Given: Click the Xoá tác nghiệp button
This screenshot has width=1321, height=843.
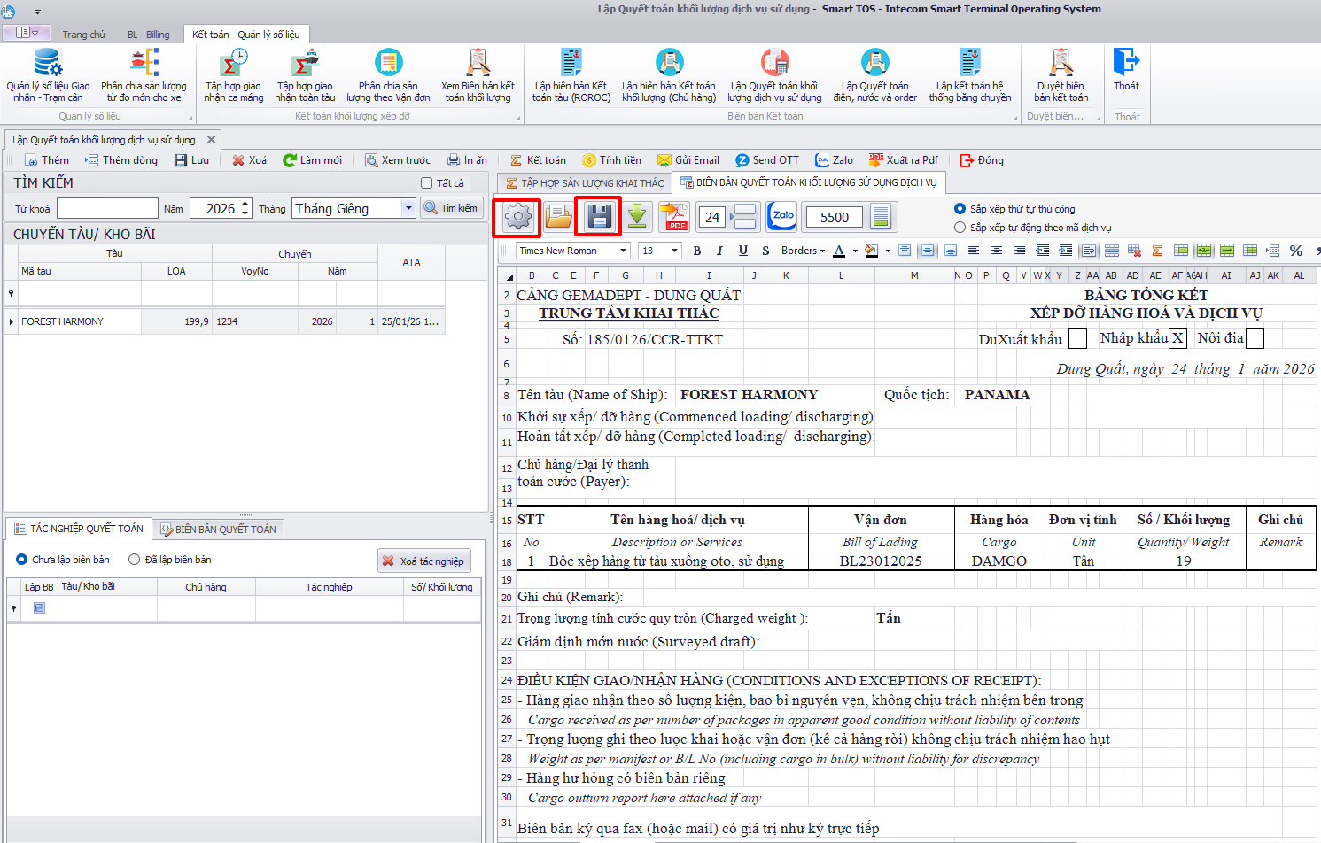Looking at the screenshot, I should coord(423,561).
